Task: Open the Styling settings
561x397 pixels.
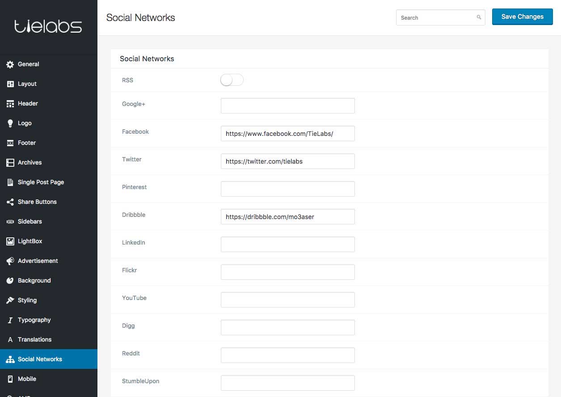Action: click(x=48, y=300)
